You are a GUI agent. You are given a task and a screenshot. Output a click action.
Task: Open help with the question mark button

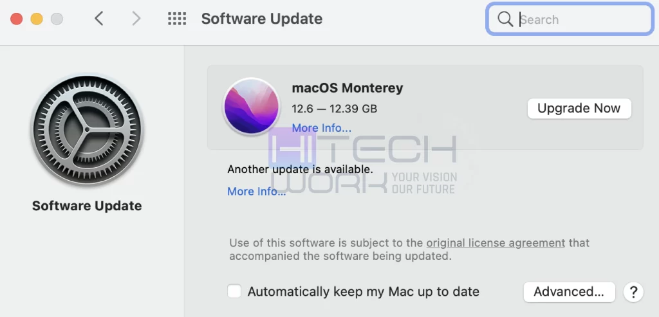pyautogui.click(x=633, y=292)
